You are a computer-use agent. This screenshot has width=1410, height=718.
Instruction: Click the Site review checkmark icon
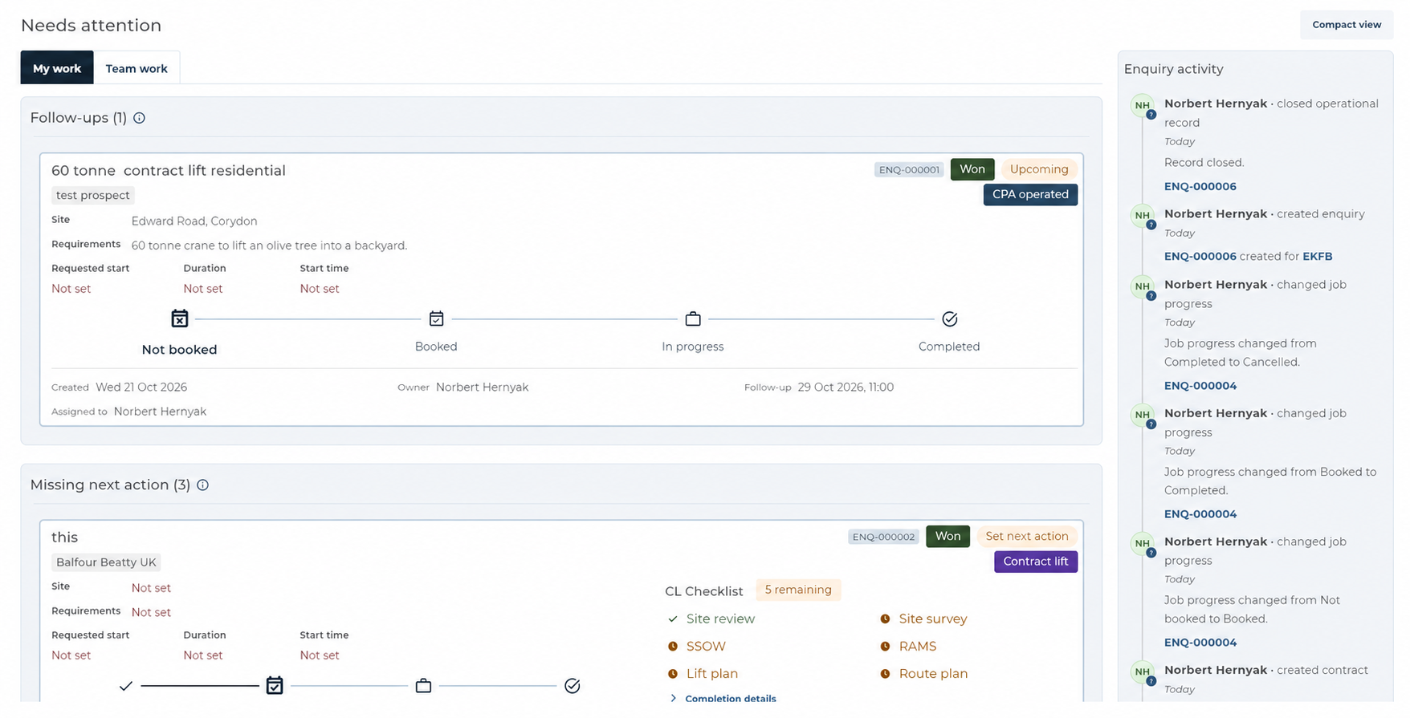(x=673, y=619)
